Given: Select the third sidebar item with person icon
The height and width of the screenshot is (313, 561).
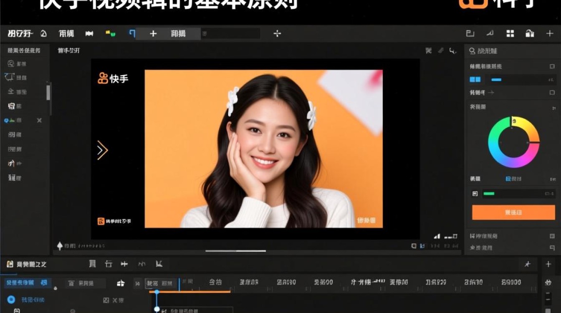Looking at the screenshot, I should [x=18, y=92].
